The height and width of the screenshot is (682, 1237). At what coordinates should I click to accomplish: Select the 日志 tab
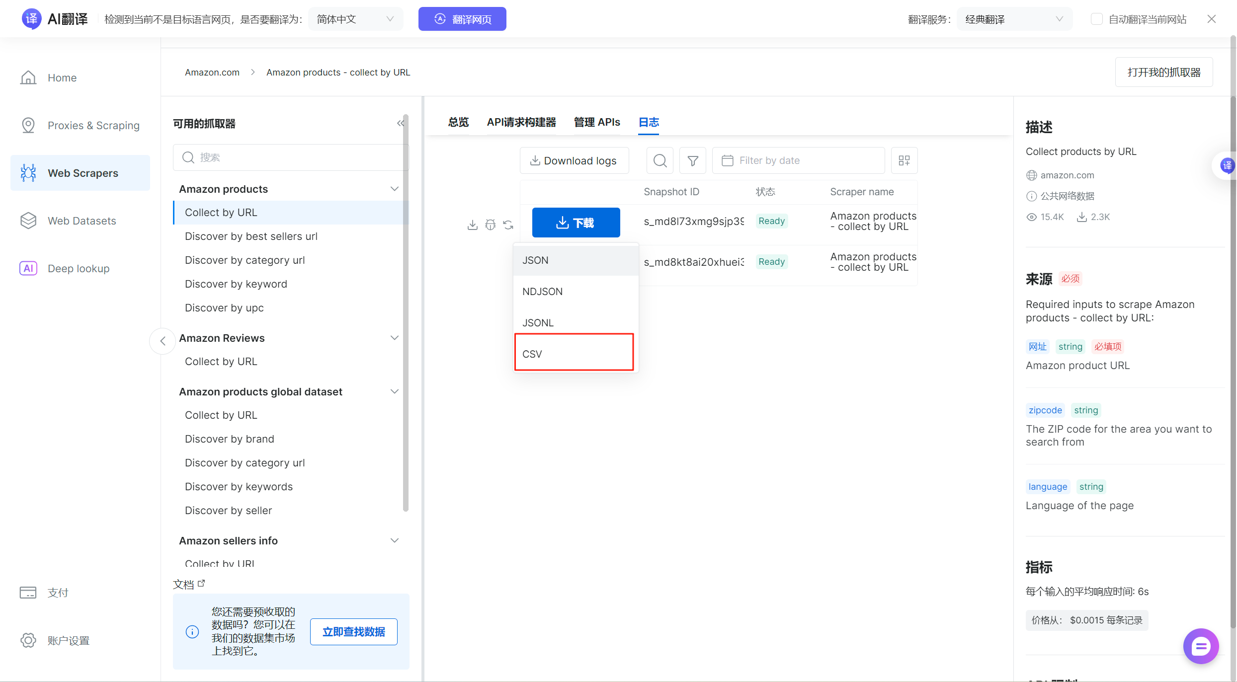coord(649,122)
